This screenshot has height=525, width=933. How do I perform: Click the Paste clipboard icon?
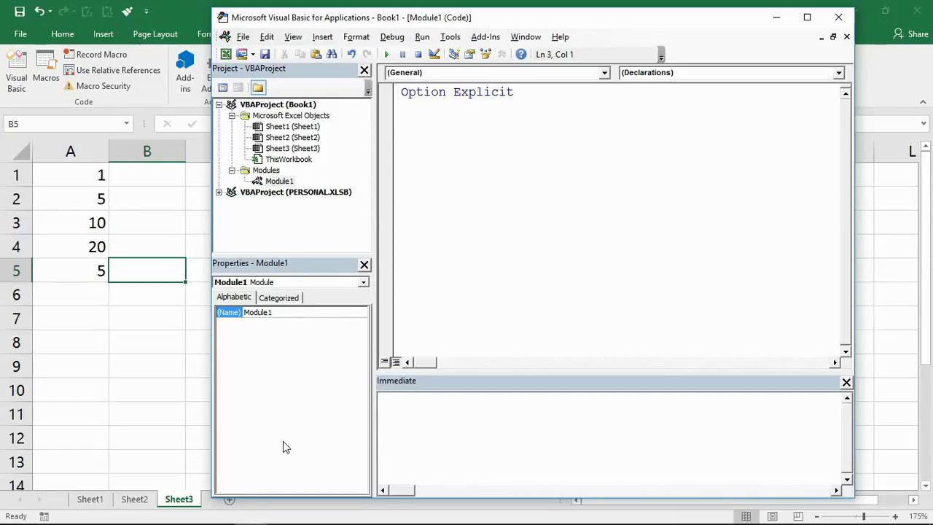point(316,54)
